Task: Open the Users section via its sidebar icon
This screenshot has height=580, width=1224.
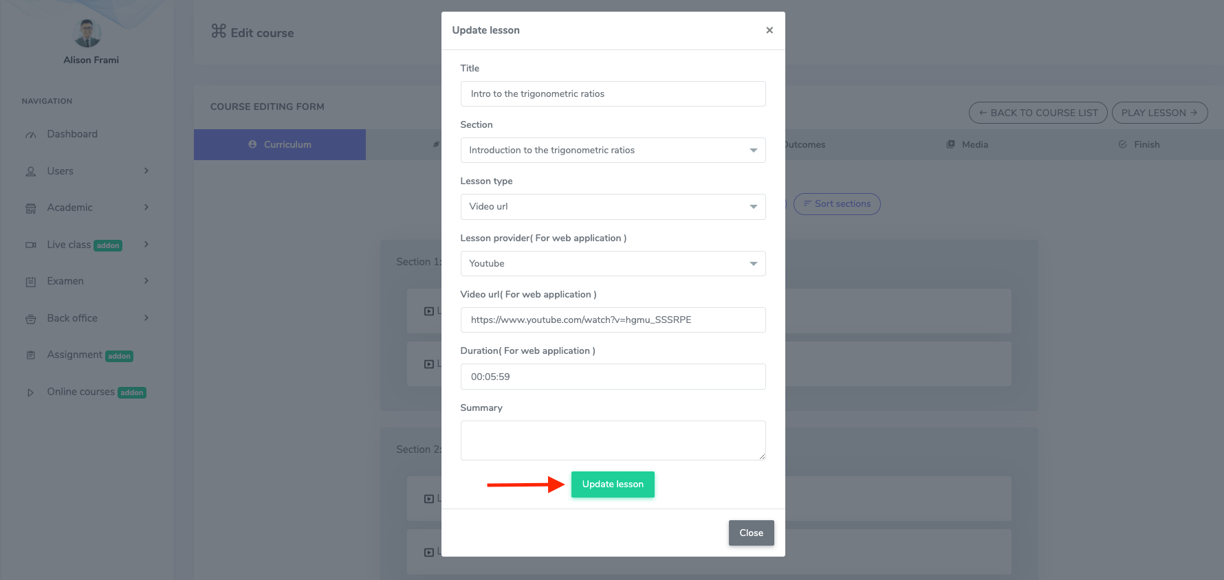Action: (x=31, y=170)
